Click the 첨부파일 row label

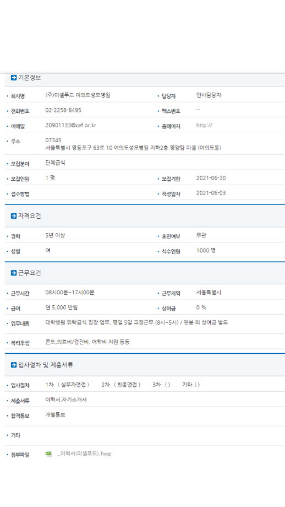point(20,455)
